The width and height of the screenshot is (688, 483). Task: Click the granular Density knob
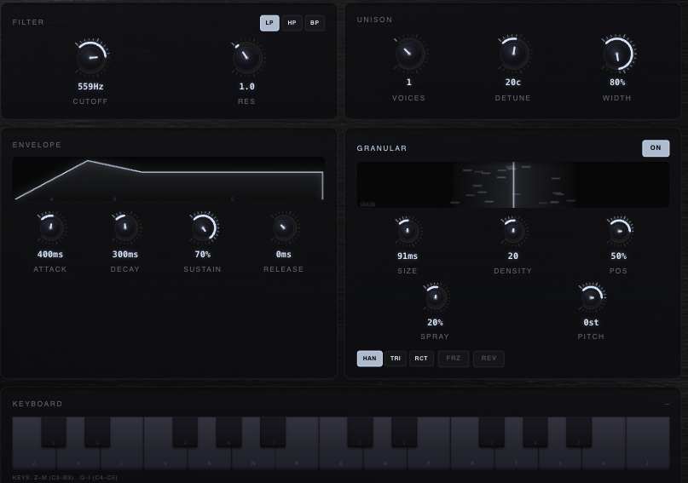[512, 230]
